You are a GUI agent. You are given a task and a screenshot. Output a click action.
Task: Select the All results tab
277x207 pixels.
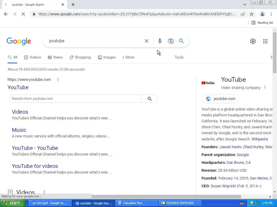12,57
